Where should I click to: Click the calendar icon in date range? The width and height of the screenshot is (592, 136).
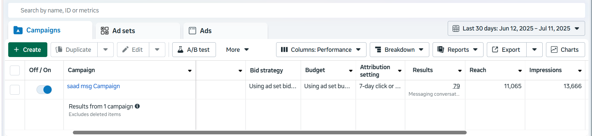point(456,29)
